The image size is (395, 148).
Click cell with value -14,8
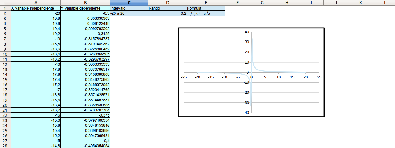(36, 146)
